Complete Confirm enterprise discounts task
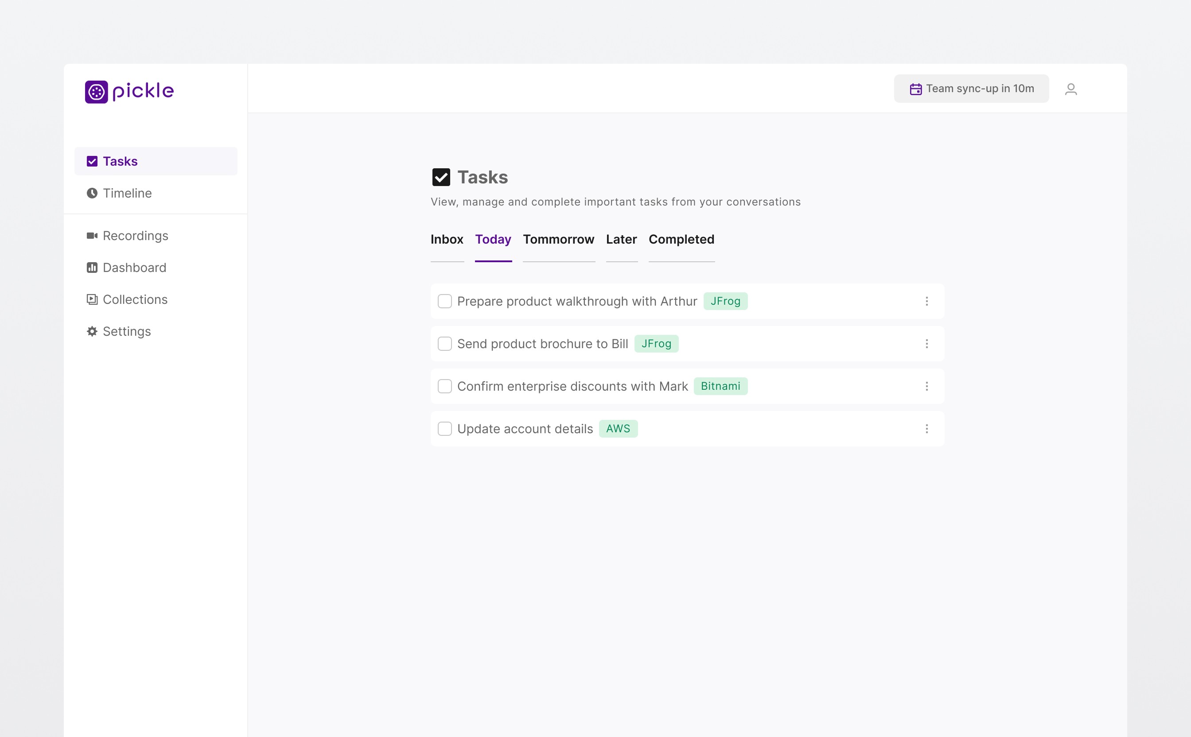1191x737 pixels. [444, 386]
